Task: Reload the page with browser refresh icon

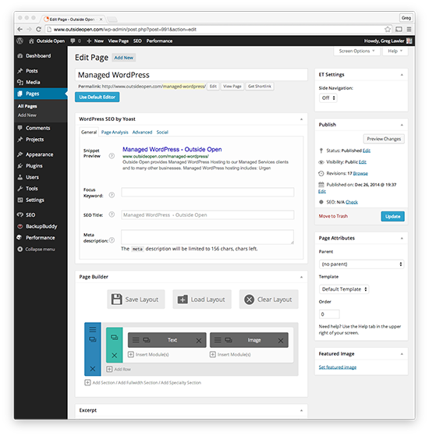Action: coord(38,29)
